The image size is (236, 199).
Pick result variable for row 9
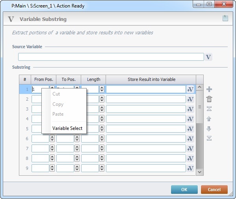point(190,168)
